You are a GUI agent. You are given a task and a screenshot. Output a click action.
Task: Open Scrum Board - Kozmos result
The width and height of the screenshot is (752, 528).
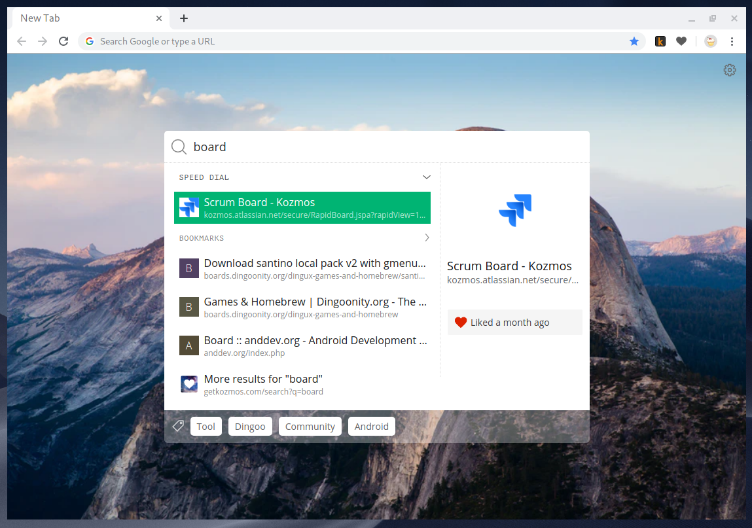click(302, 207)
